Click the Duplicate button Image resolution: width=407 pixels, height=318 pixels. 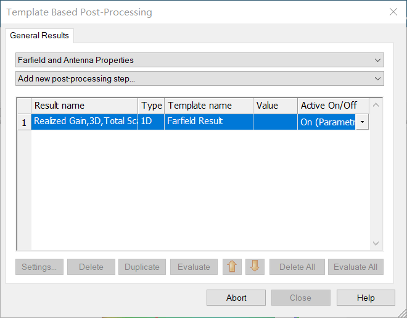coord(142,267)
